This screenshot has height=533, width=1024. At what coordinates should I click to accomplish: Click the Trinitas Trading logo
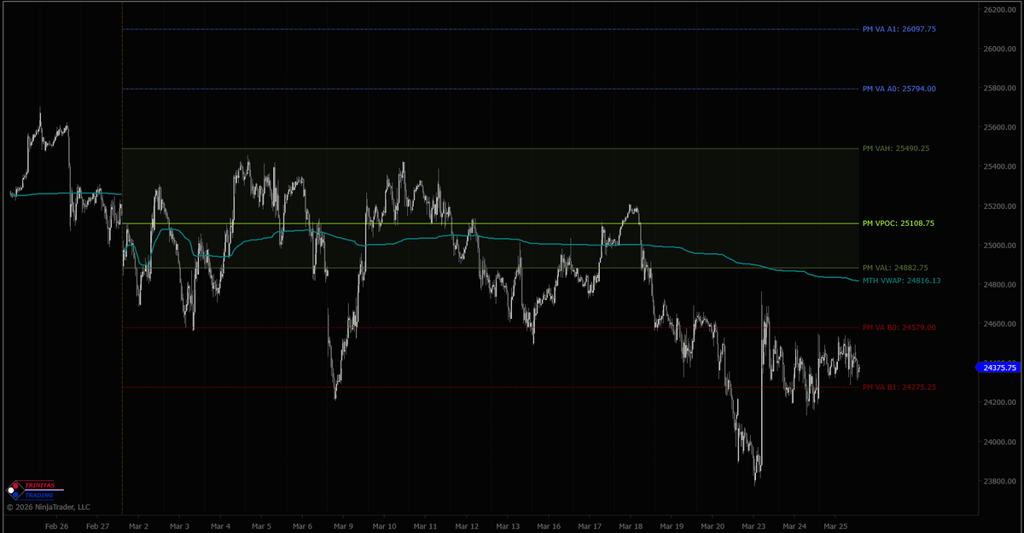pyautogui.click(x=36, y=490)
